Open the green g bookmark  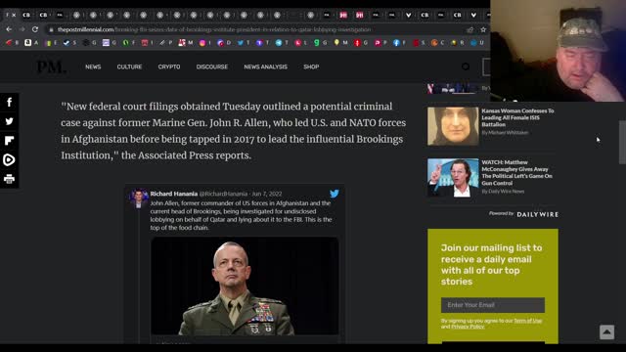point(320,42)
